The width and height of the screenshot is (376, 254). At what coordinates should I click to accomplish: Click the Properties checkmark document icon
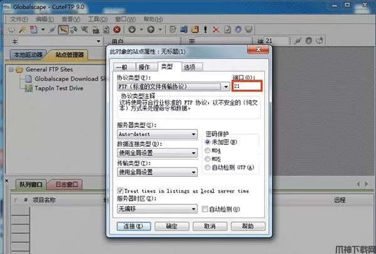pyautogui.click(x=227, y=29)
